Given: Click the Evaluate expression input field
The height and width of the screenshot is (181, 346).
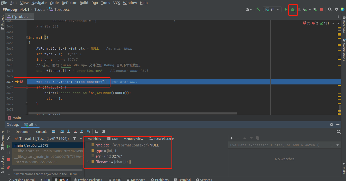Looking at the screenshot, I should click(x=277, y=145).
